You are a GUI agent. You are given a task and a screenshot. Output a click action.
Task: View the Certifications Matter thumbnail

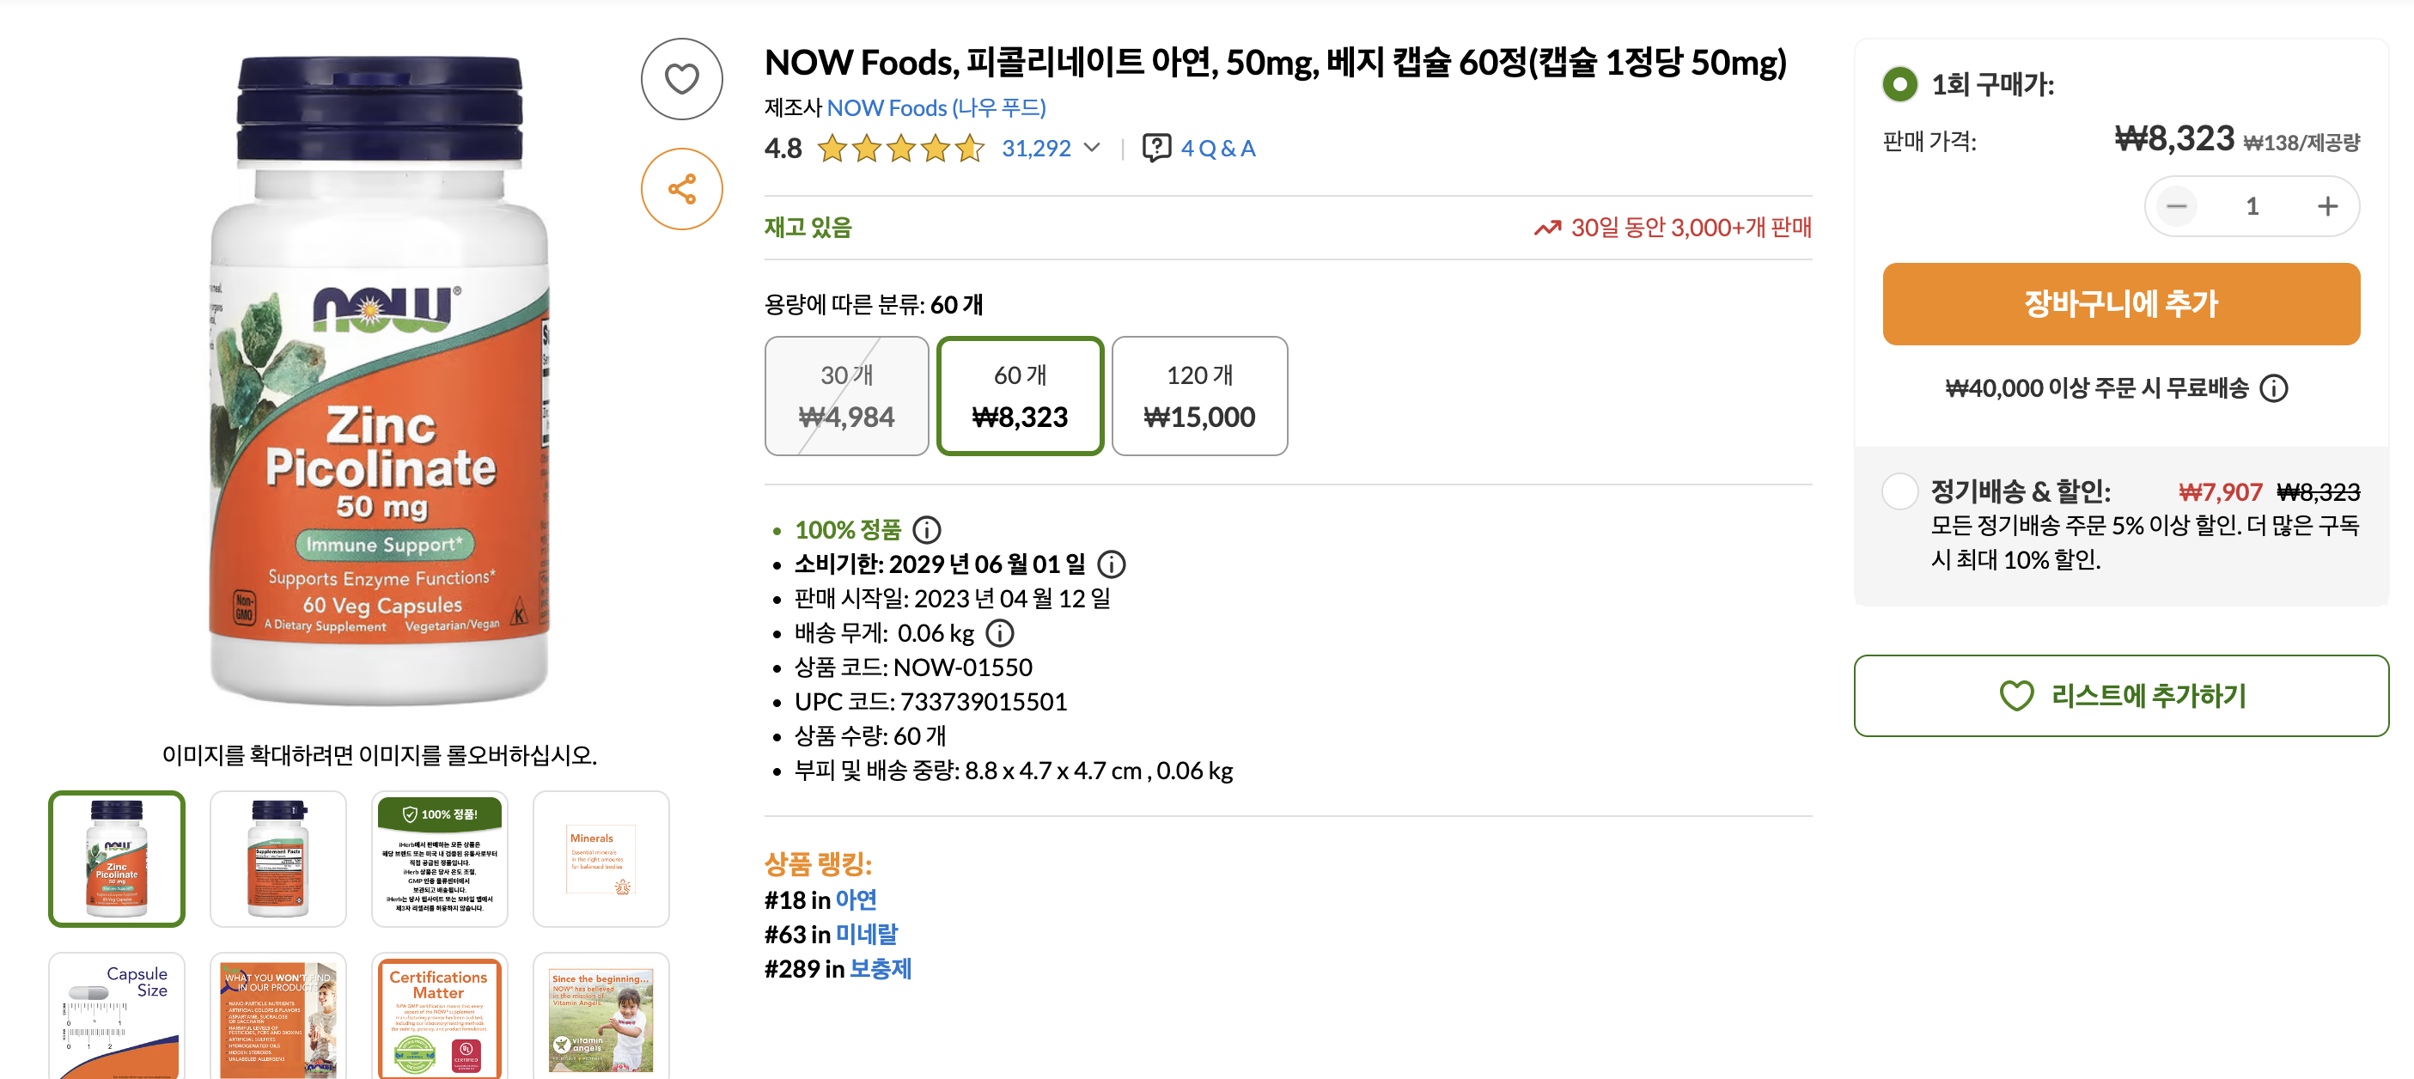(440, 1015)
